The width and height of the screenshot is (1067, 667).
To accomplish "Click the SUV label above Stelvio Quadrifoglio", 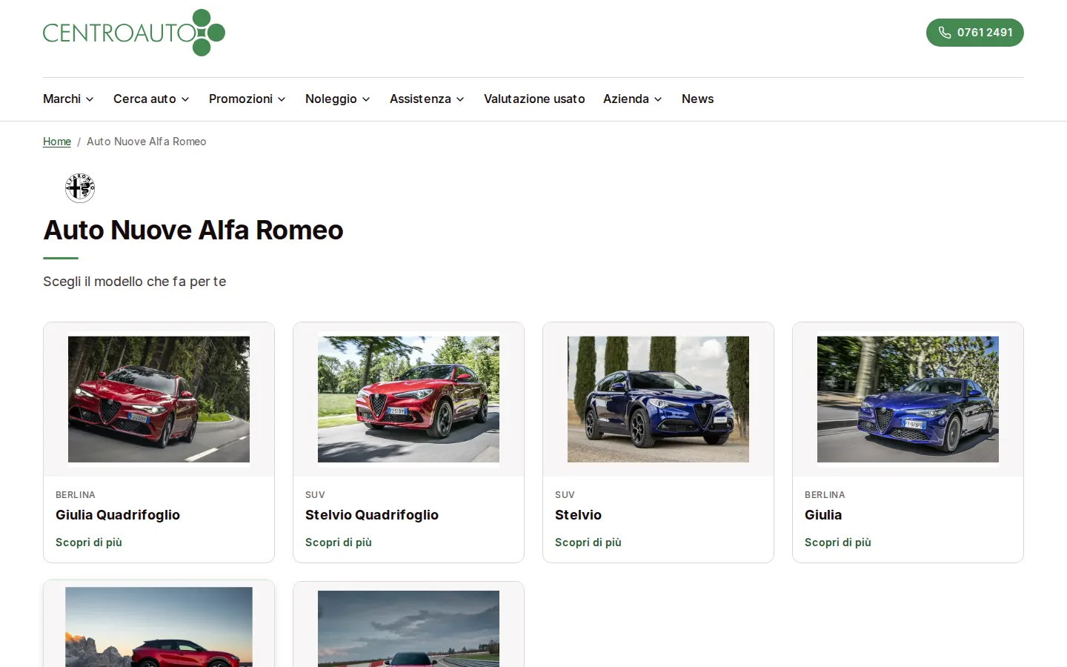I will coord(315,495).
